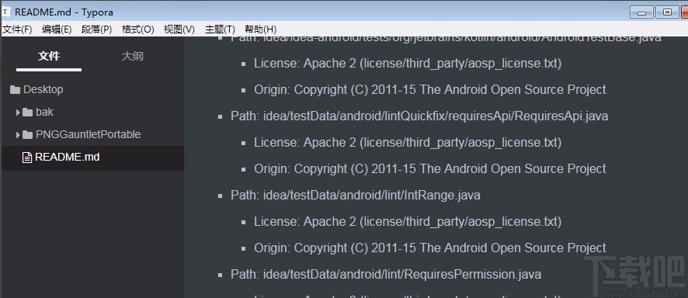Click Origin line under AndroidTestBase.java
The image size is (688, 298).
click(430, 90)
